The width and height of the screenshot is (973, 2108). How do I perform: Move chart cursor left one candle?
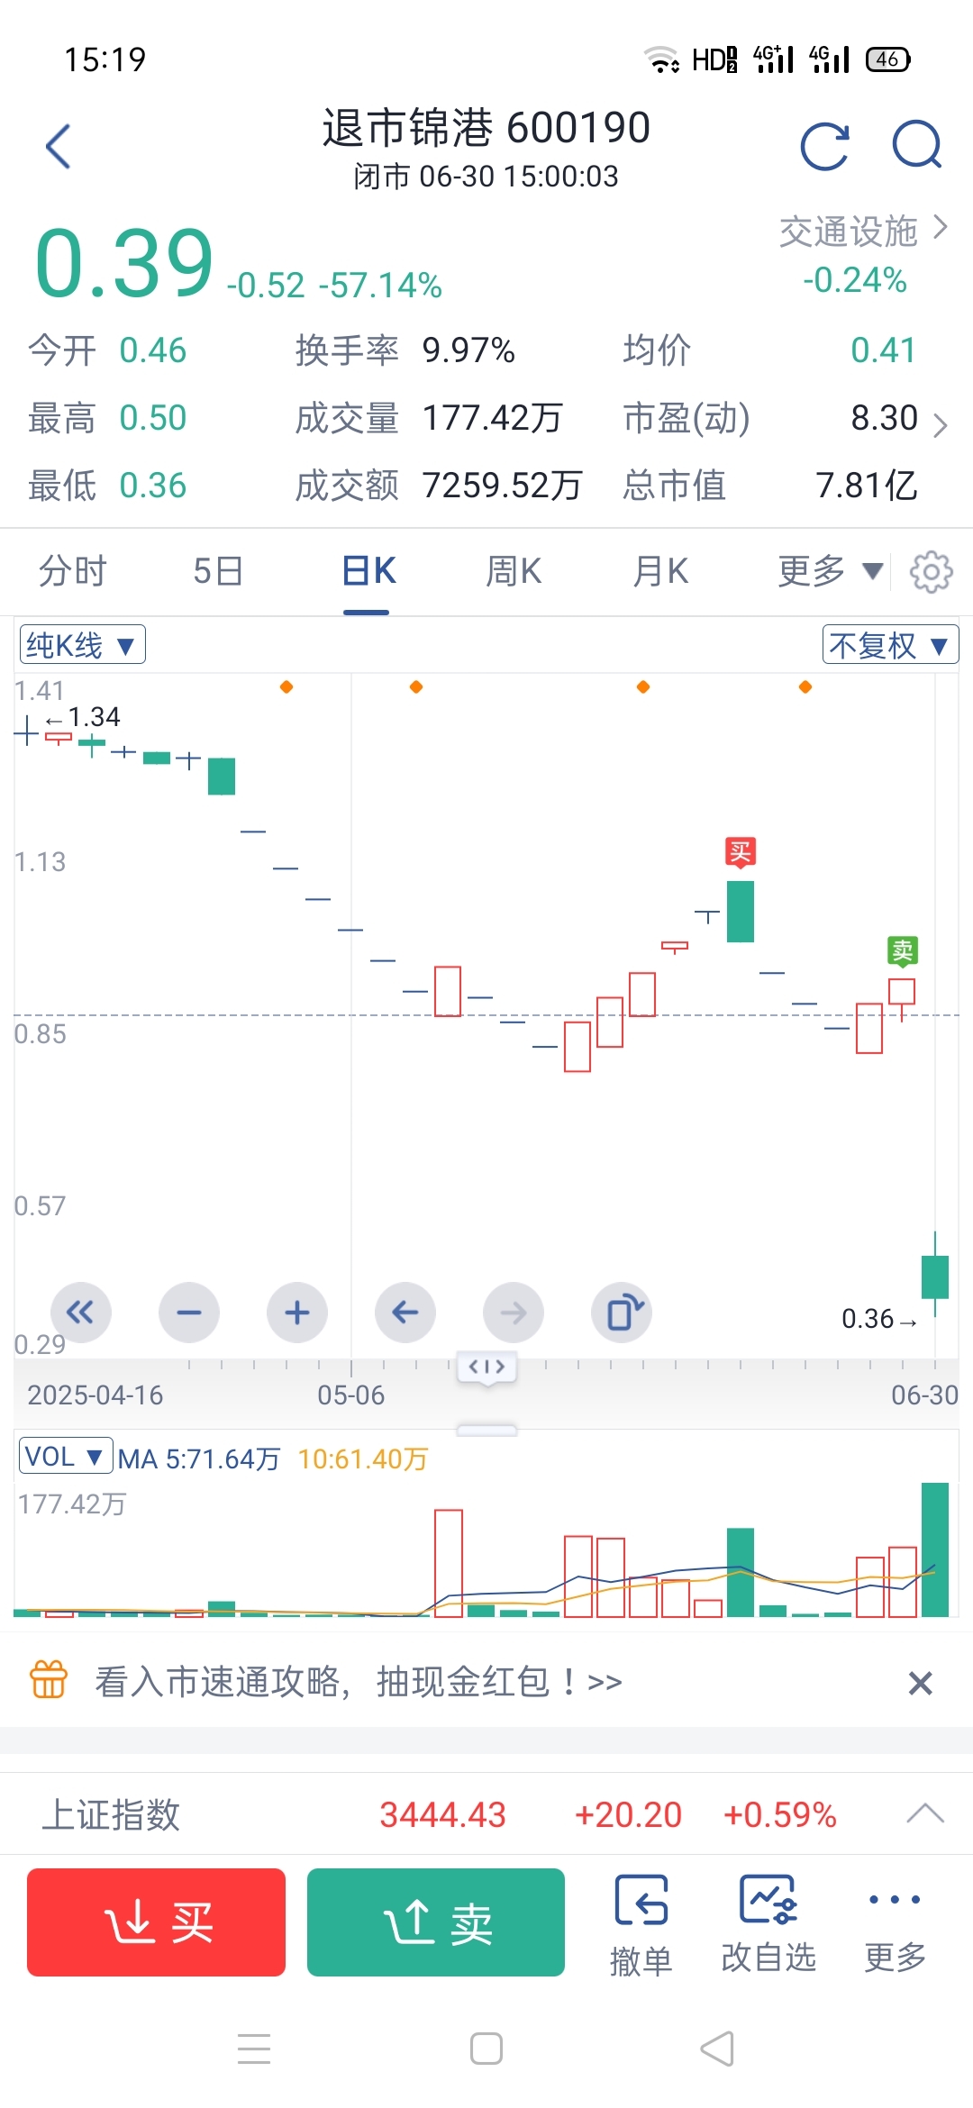[405, 1313]
